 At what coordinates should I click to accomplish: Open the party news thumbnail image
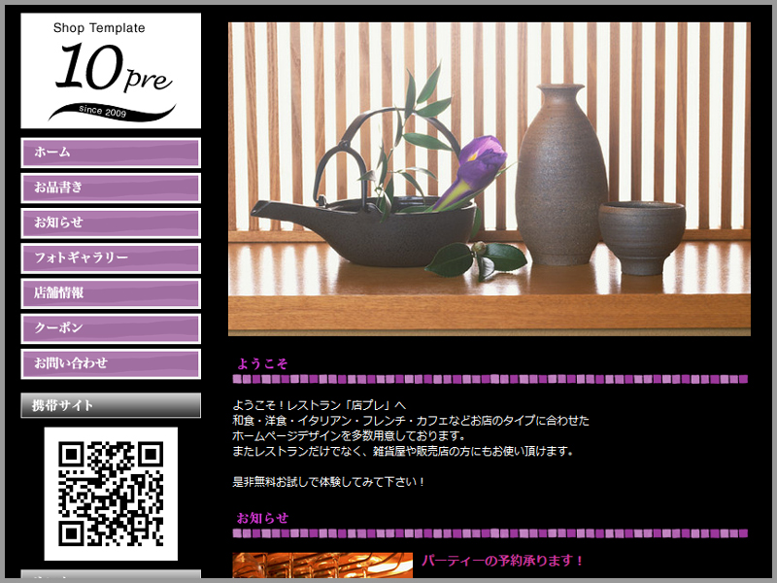(x=322, y=566)
